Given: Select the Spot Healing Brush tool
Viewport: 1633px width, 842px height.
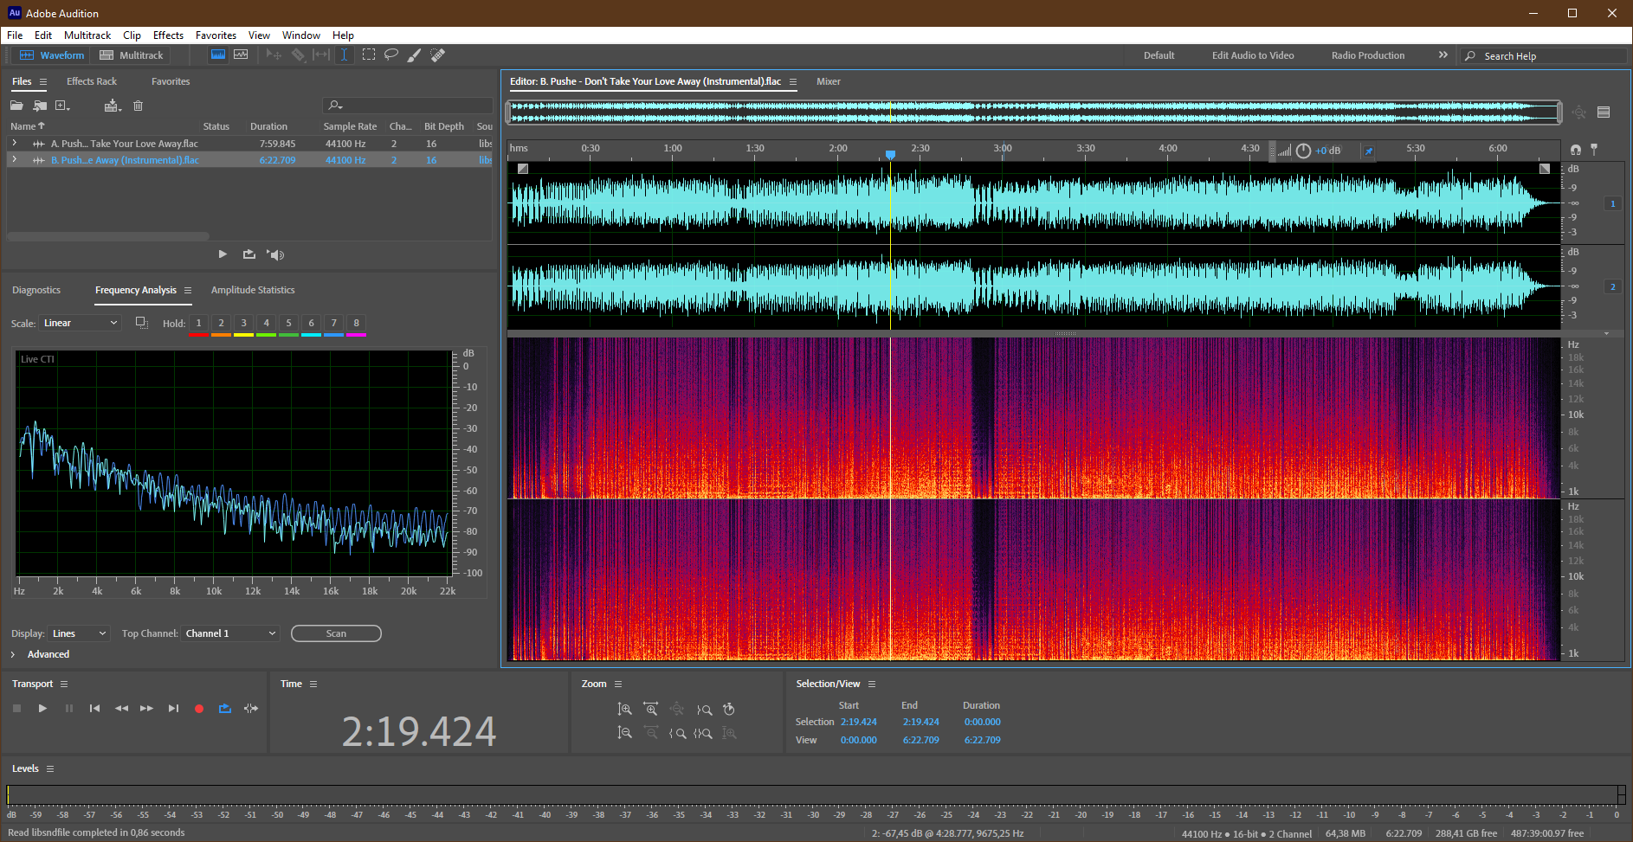Looking at the screenshot, I should 438,55.
